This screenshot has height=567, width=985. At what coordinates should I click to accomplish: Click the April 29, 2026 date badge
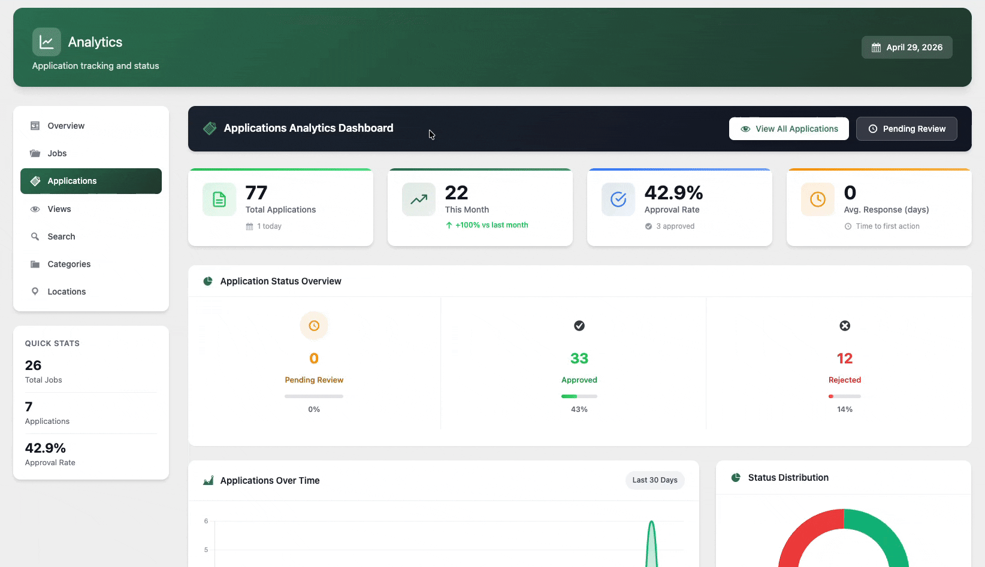click(907, 47)
